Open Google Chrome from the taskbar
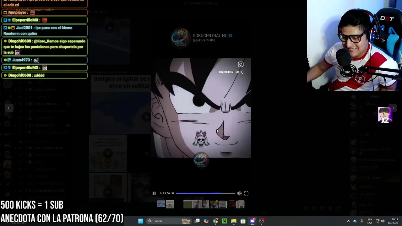Image resolution: width=402 pixels, height=226 pixels. coord(215,221)
